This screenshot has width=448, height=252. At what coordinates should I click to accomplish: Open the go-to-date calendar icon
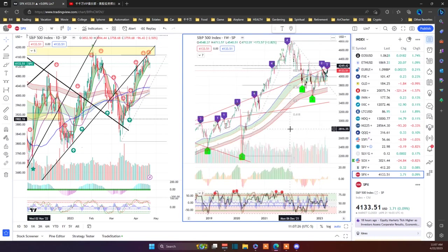89,226
